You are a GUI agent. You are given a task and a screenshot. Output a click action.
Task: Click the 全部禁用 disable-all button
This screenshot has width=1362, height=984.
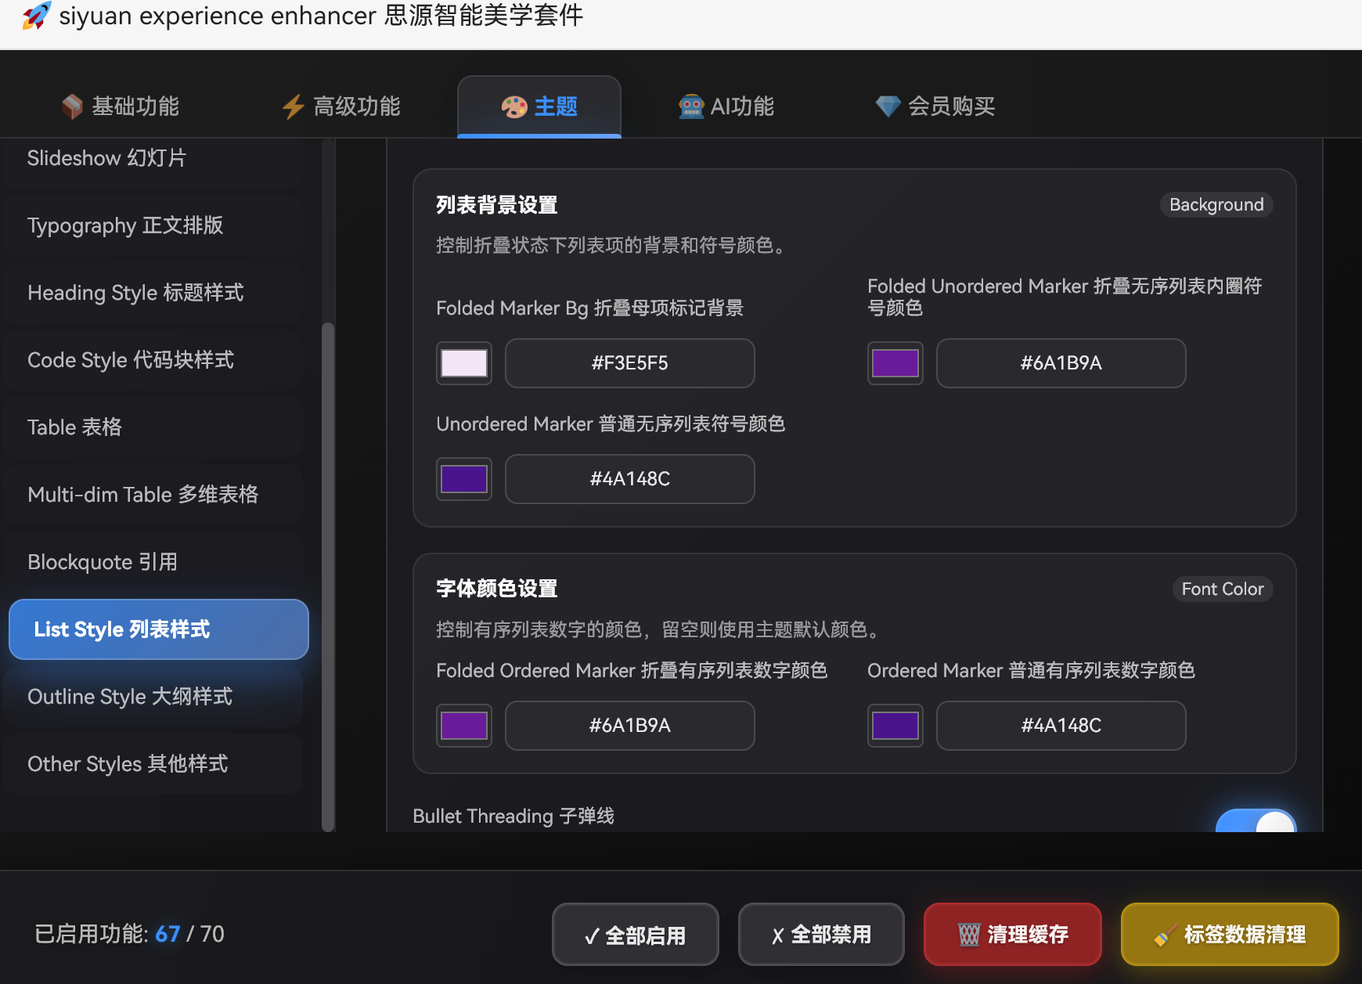coord(821,935)
